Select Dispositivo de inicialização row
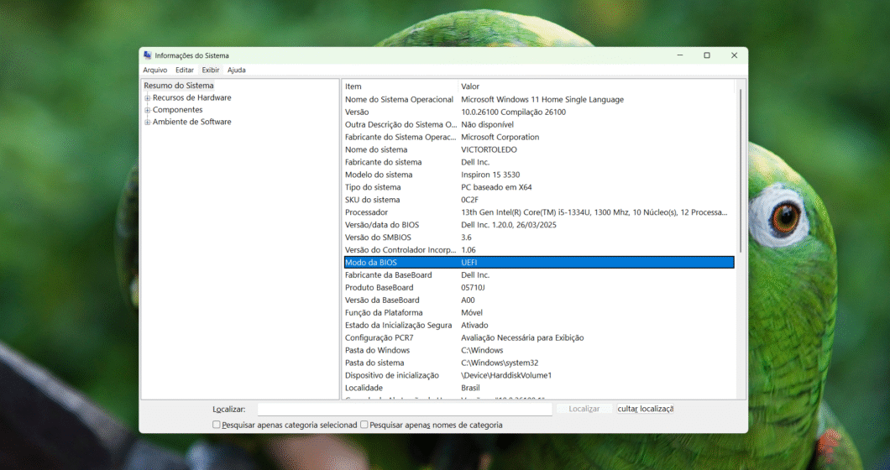 coord(539,374)
